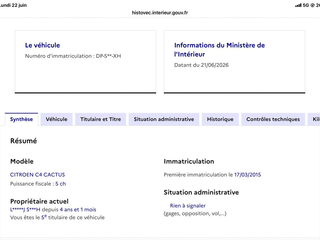Go to the Contrôles techniques tab
This screenshot has height=240, width=320.
click(273, 119)
